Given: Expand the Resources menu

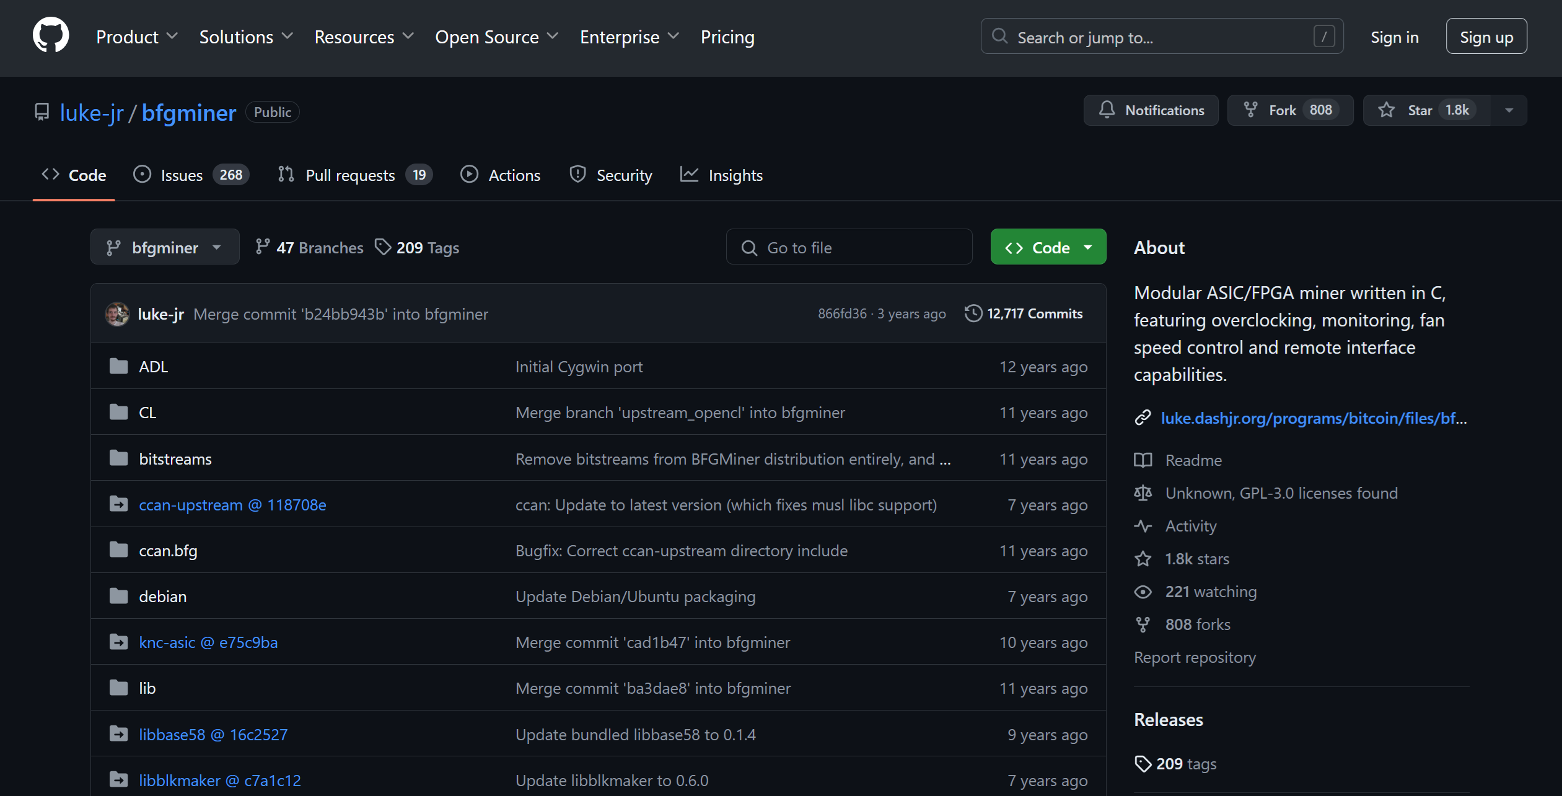Looking at the screenshot, I should pos(364,37).
